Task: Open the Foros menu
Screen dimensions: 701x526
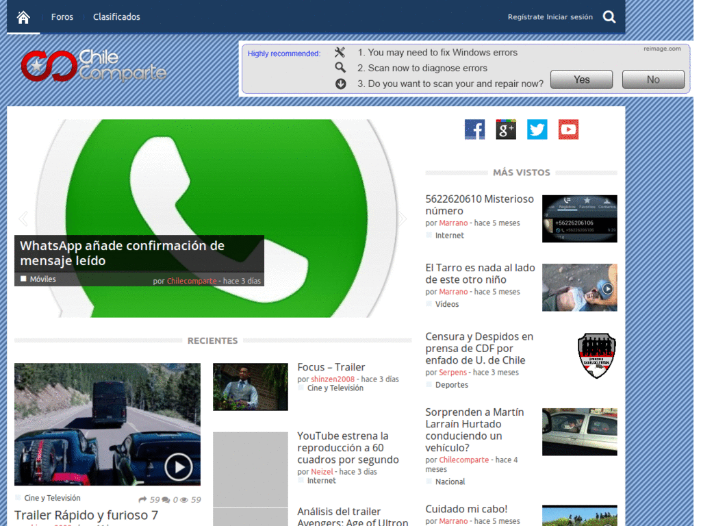Action: point(62,17)
